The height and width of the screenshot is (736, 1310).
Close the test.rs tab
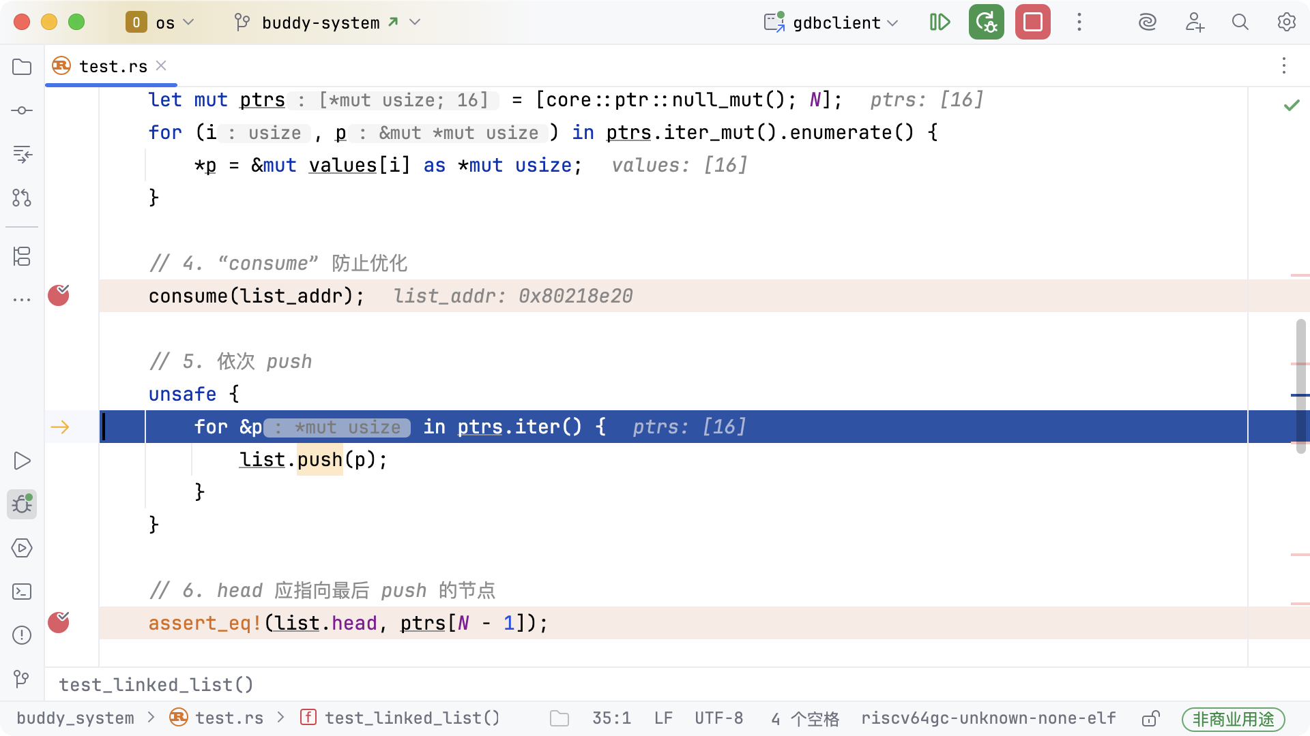(x=161, y=65)
